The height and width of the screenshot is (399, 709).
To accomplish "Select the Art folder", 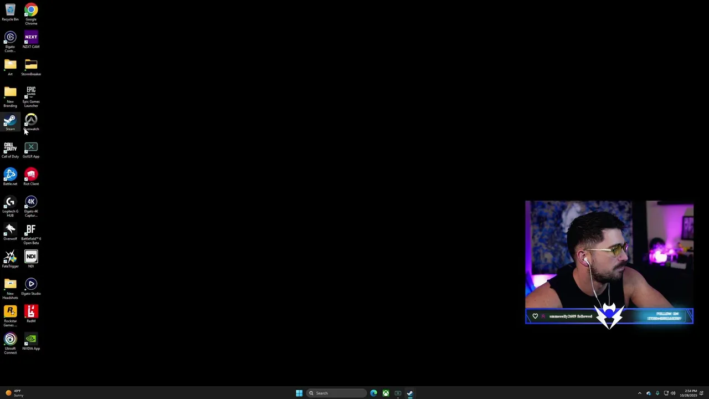I will [10, 67].
